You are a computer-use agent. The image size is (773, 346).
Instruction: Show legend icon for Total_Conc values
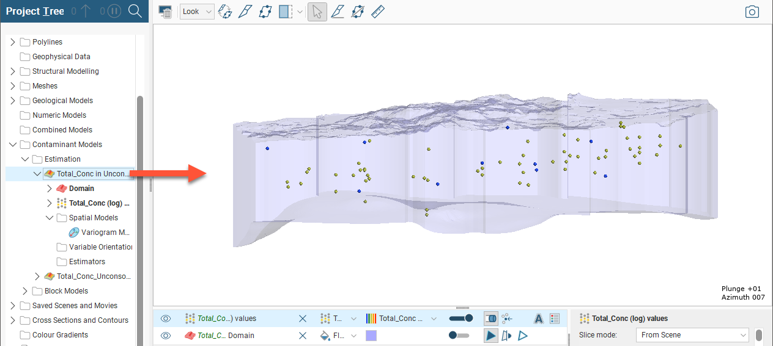click(555, 318)
